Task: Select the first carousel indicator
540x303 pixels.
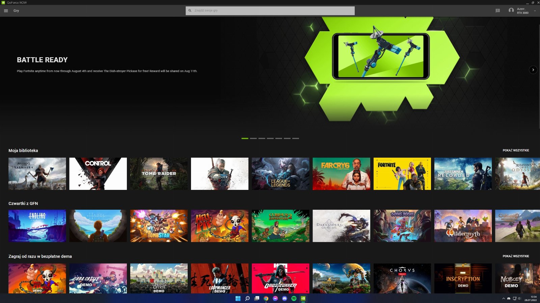Action: pos(245,138)
